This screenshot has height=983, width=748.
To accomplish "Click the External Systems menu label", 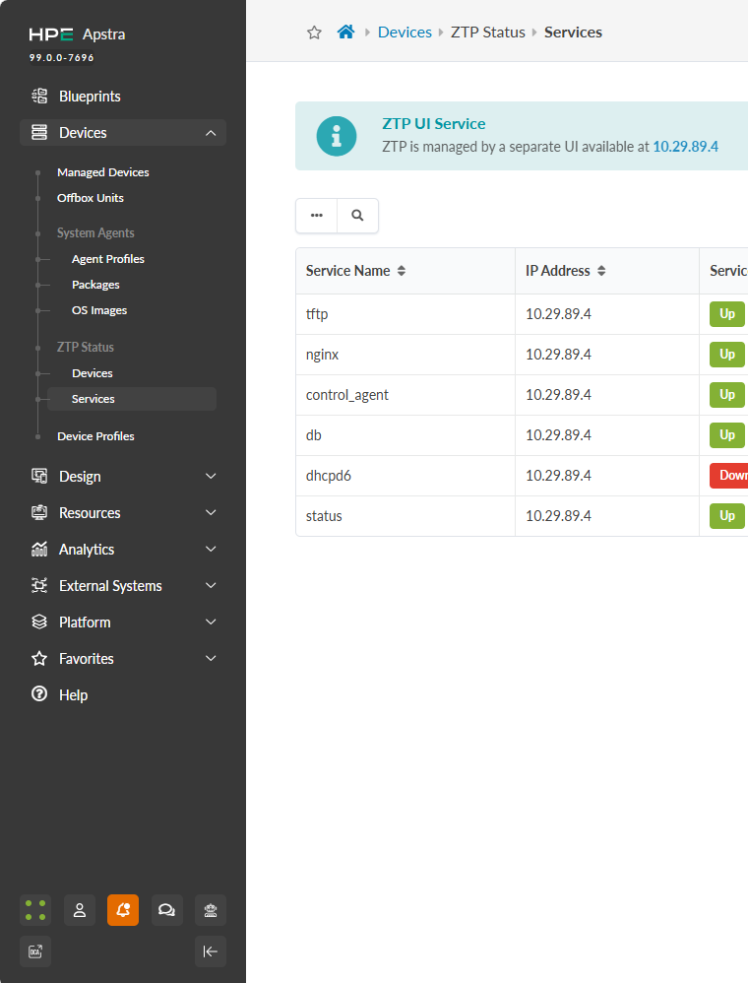I will pos(110,586).
